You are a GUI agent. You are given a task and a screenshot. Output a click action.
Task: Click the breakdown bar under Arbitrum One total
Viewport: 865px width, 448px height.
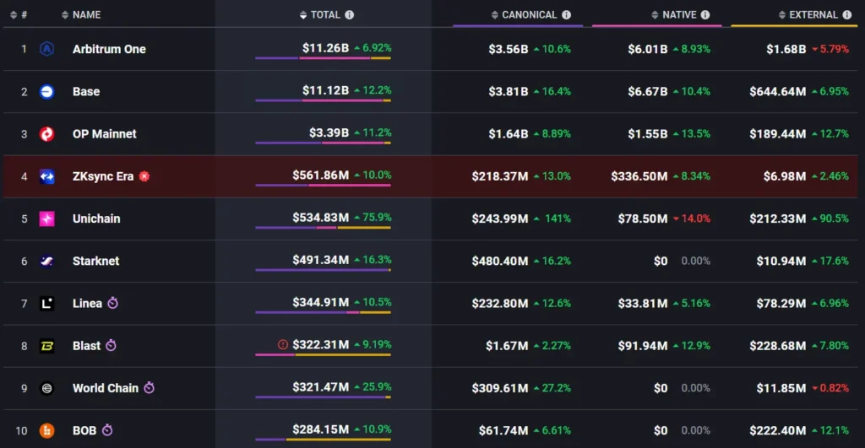click(x=324, y=58)
